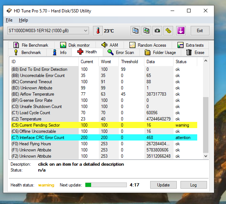Switch to the File Benchmark tab
The image size is (226, 204).
[x=31, y=45]
